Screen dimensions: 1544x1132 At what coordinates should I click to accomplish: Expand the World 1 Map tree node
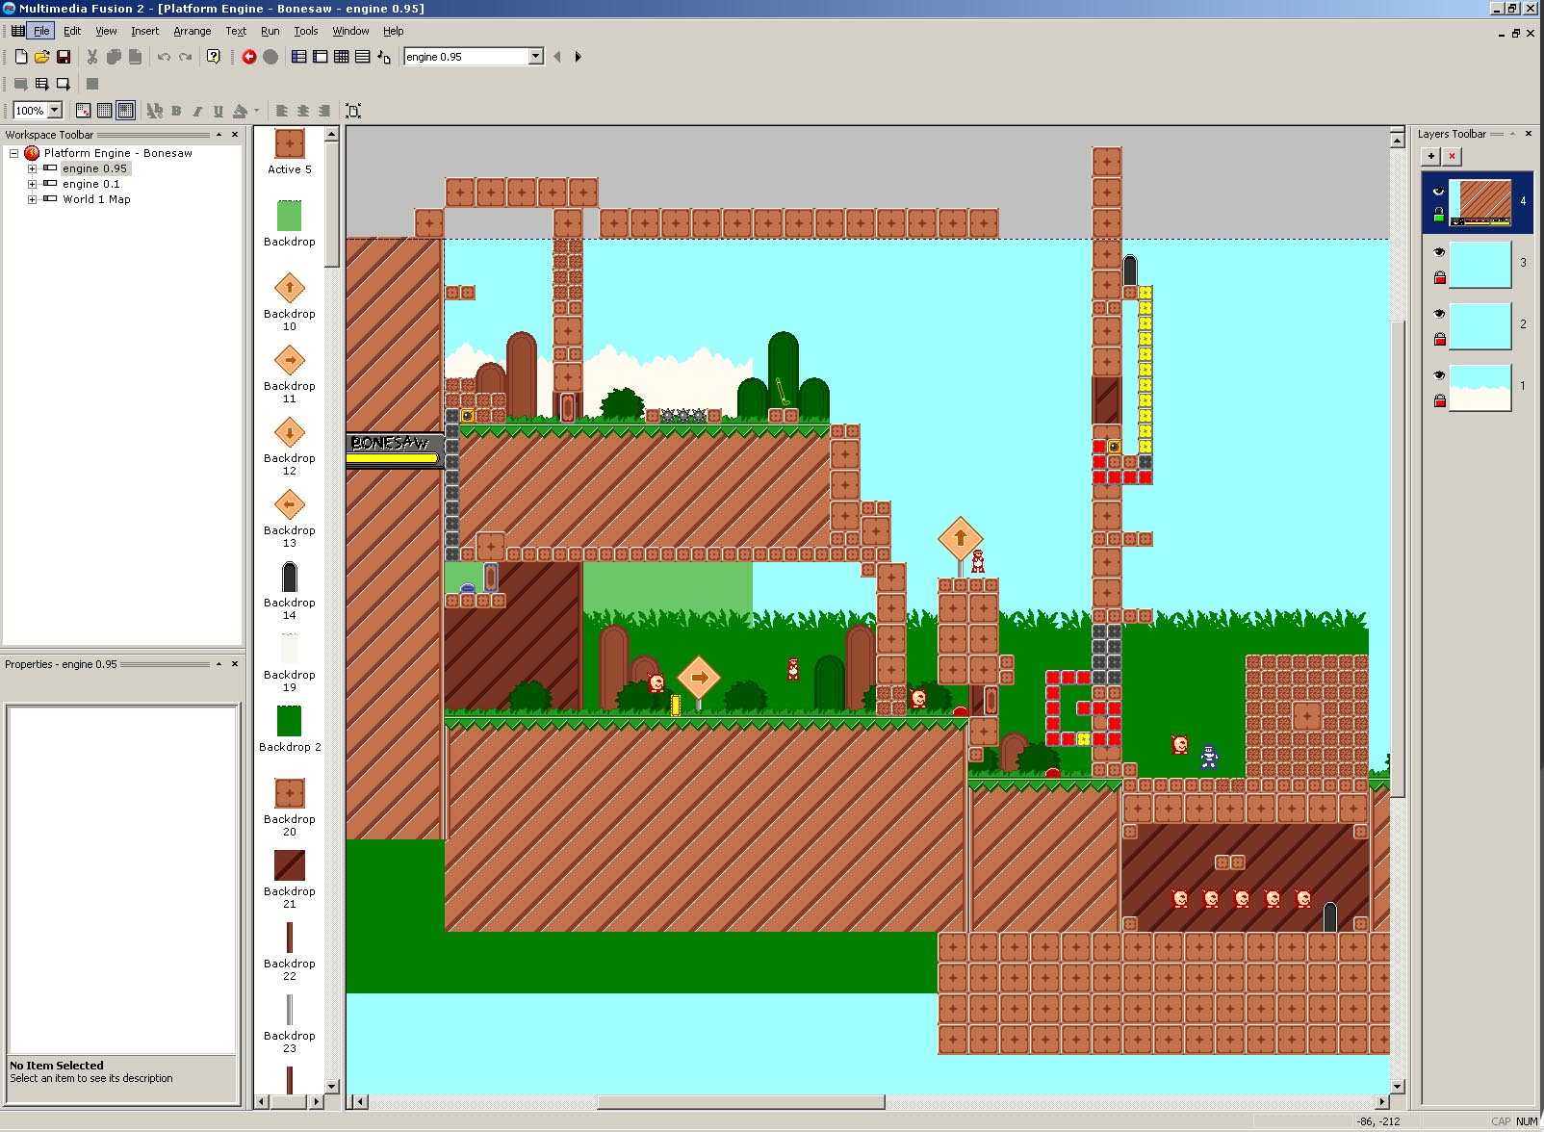(32, 199)
